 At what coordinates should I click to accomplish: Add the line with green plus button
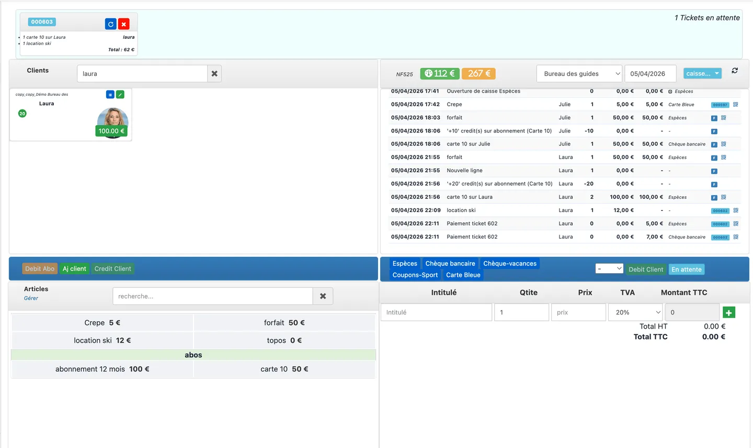tap(729, 312)
